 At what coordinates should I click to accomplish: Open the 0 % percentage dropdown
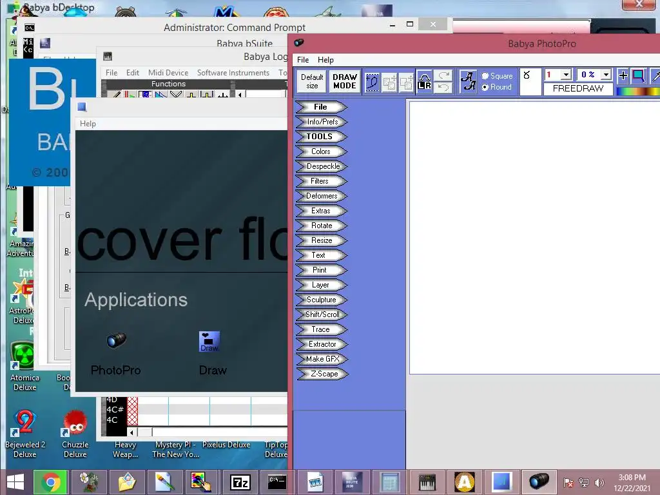(x=606, y=75)
